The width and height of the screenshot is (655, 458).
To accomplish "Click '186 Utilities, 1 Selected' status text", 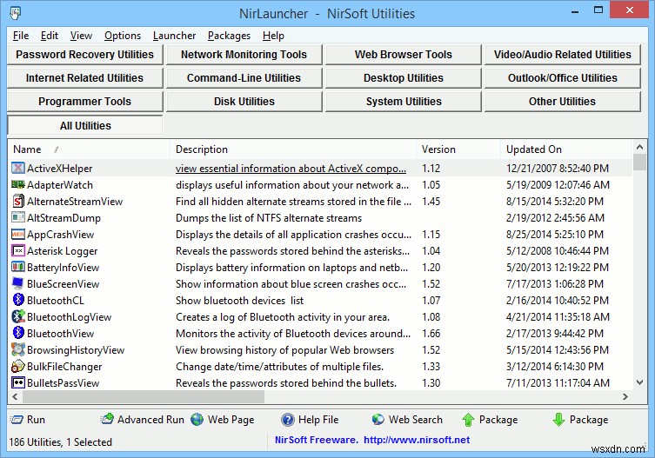I will 61,441.
